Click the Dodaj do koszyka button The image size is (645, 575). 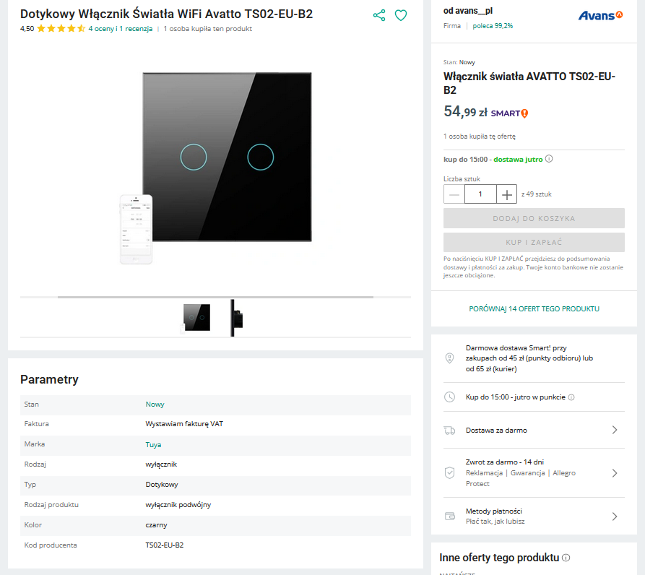coord(534,218)
